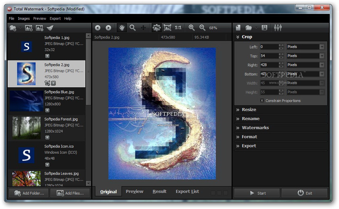The height and width of the screenshot is (209, 339).
Task: Click the fit image to window icon
Action: tap(156, 28)
